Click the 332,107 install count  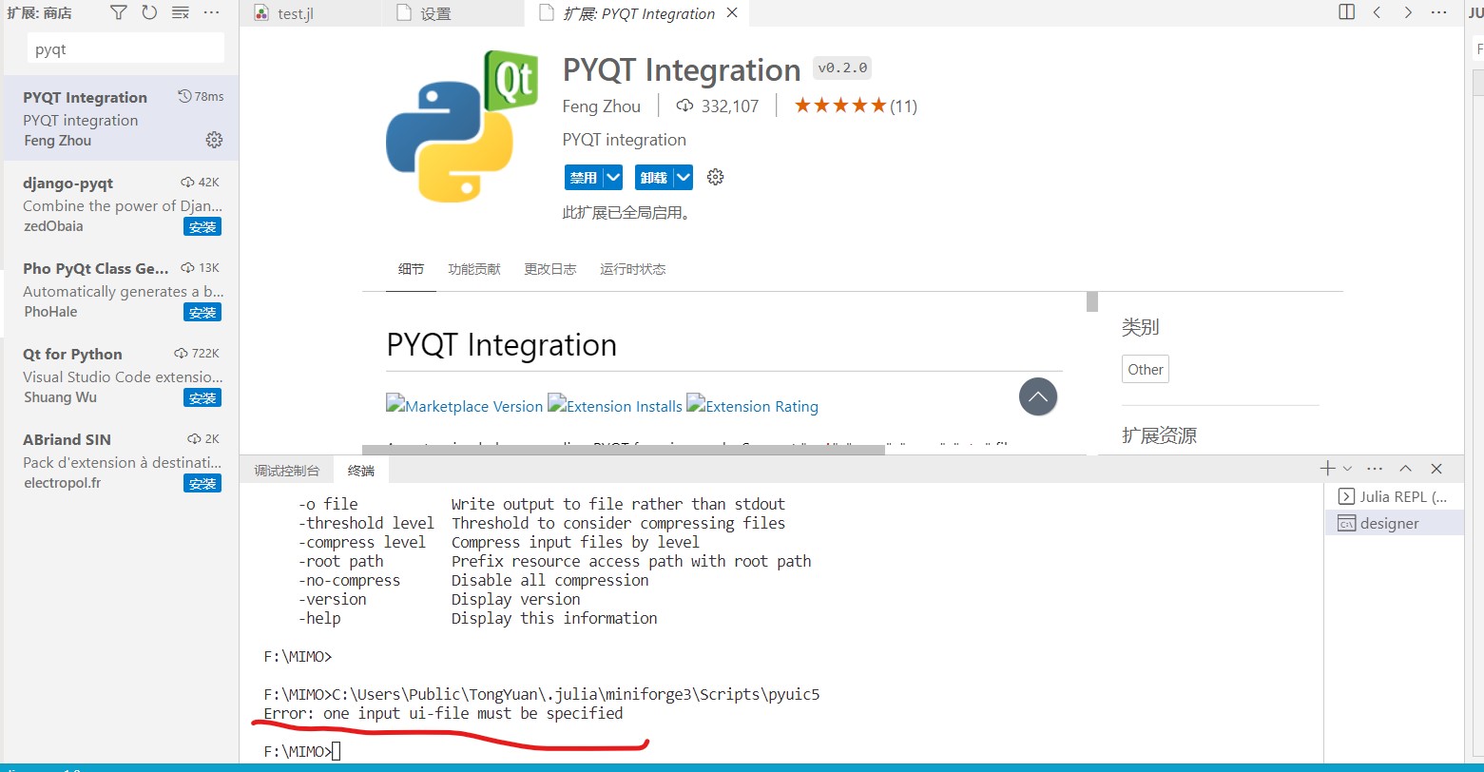(x=719, y=106)
